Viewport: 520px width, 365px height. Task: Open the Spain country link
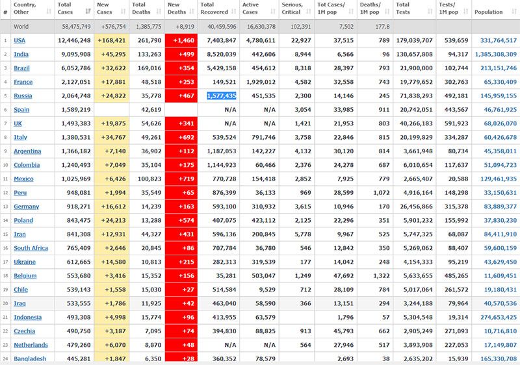tap(21, 110)
